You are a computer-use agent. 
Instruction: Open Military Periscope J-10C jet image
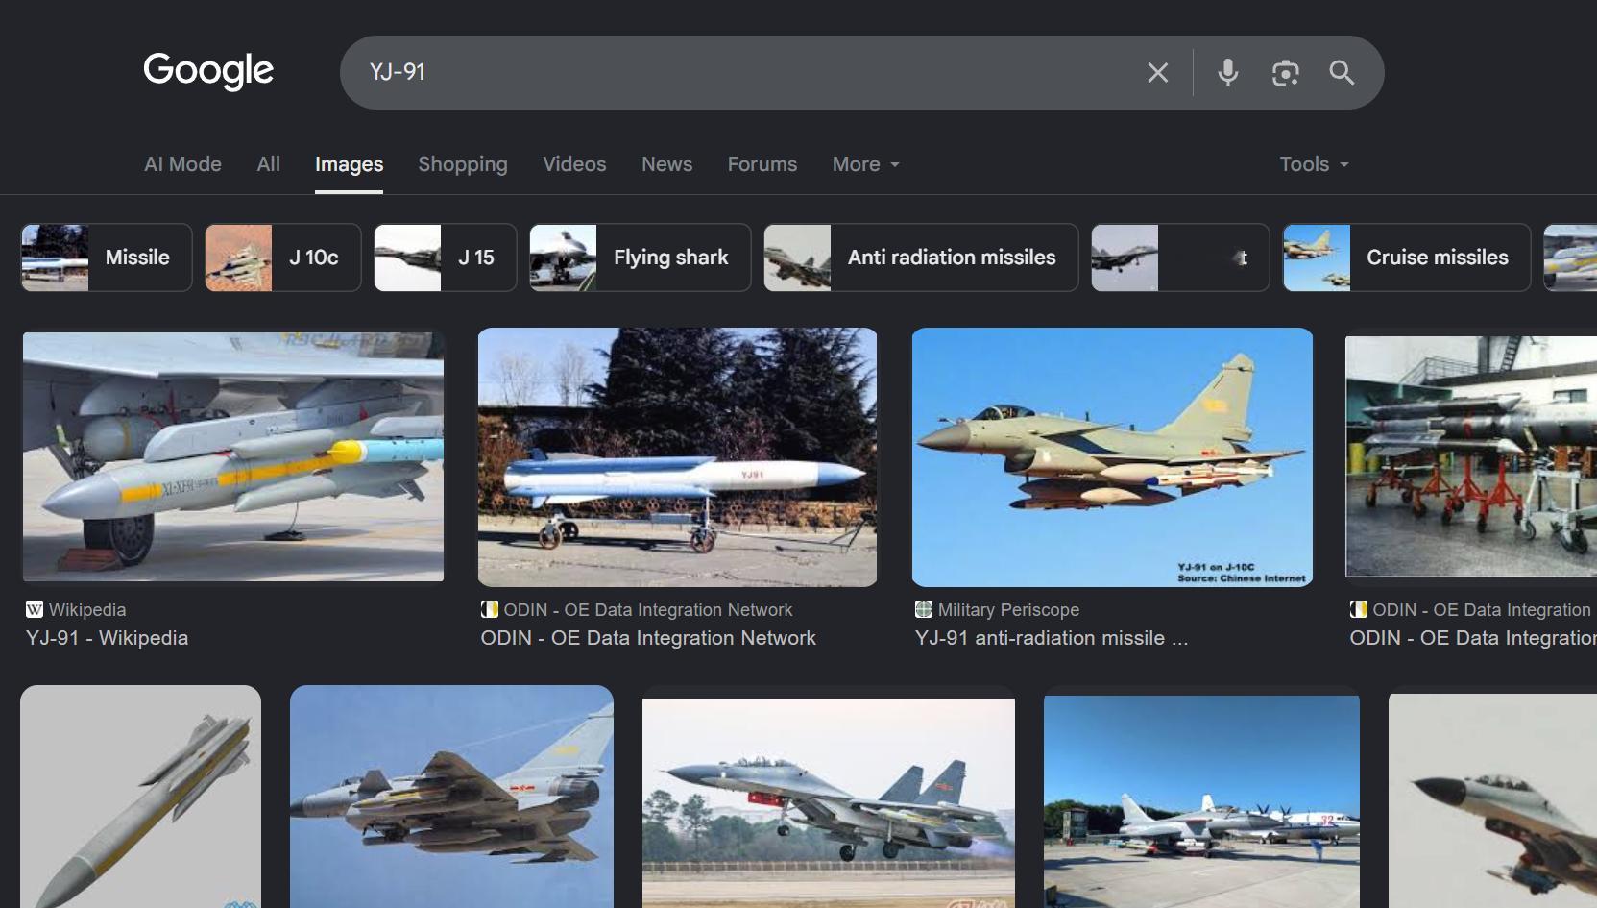point(1112,457)
